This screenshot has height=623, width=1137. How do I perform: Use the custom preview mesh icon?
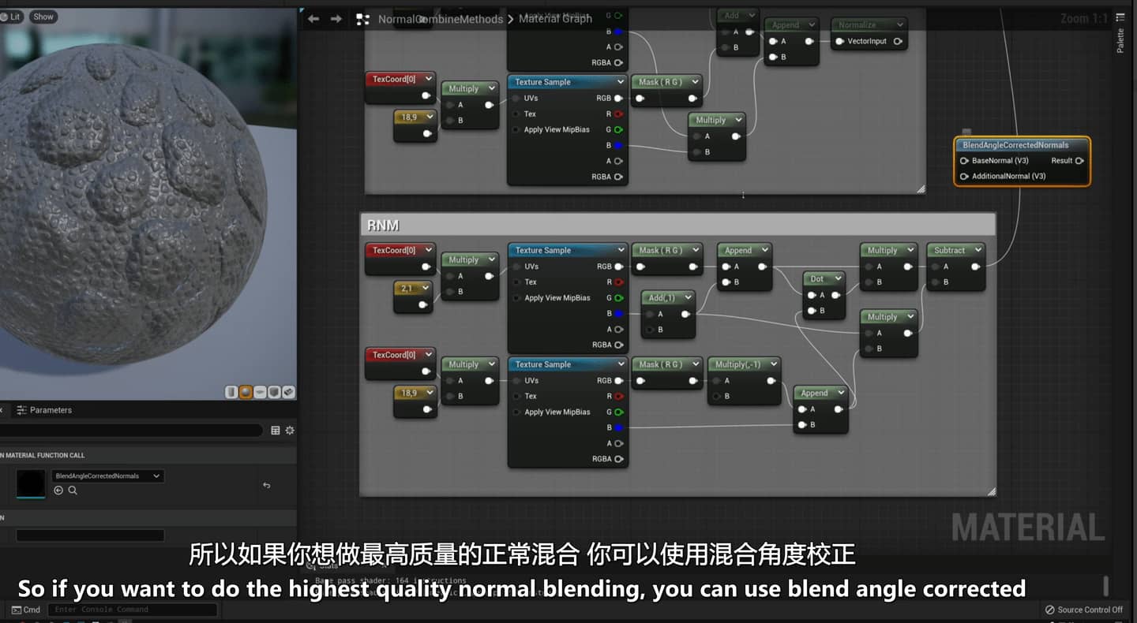[288, 392]
